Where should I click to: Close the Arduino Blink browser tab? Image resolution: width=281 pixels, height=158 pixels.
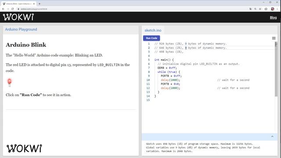pyautogui.click(x=34, y=4)
